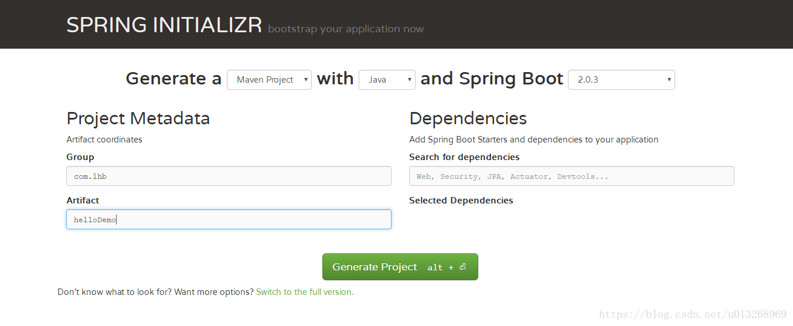This screenshot has height=326, width=793.
Task: Click the Group input field containing com.lhb
Action: pyautogui.click(x=229, y=176)
